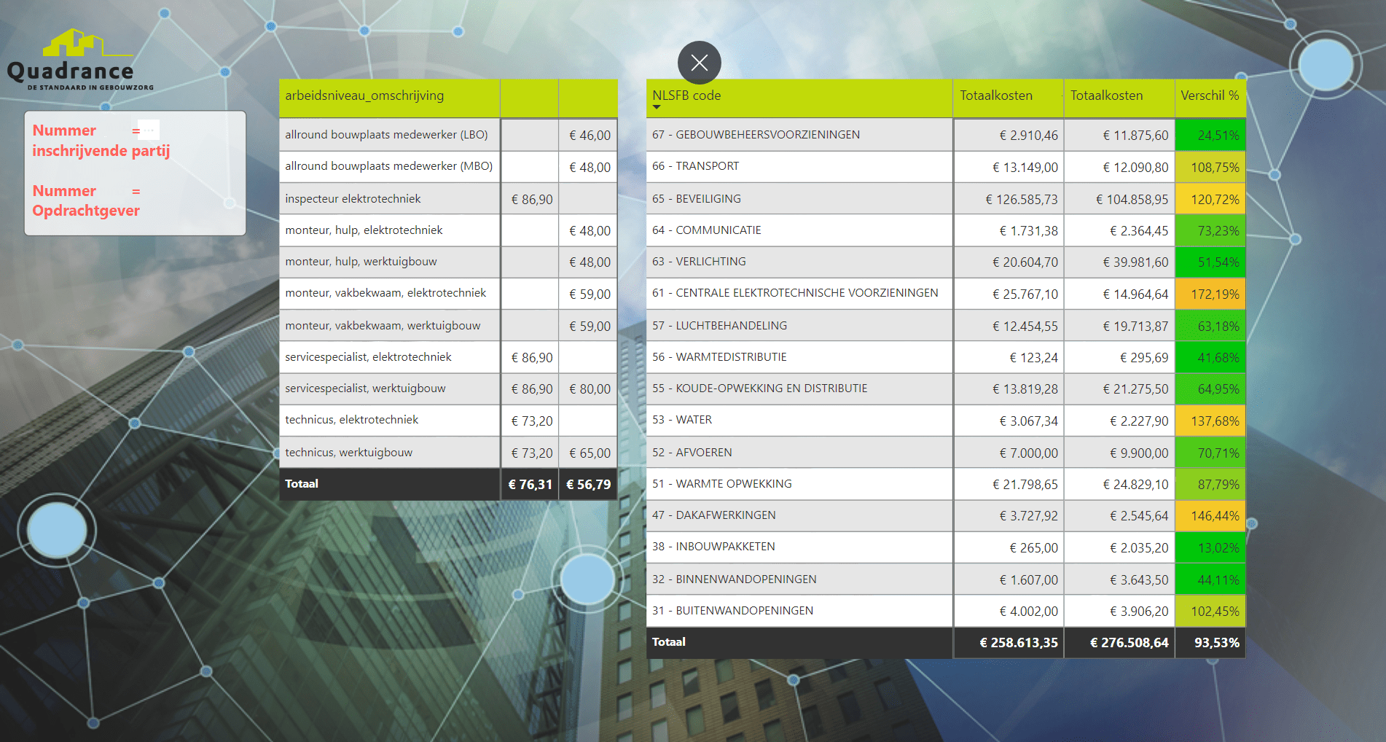1386x742 pixels.
Task: Click the Nummer inschrijvende partij label
Action: (101, 141)
